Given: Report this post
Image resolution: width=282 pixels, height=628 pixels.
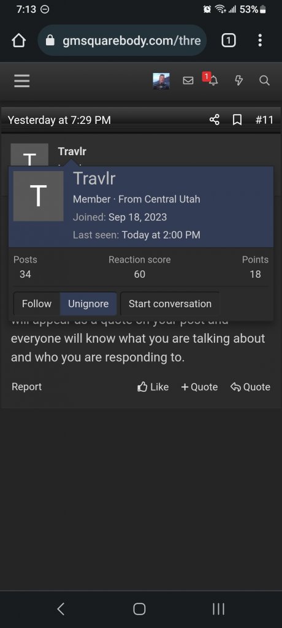Looking at the screenshot, I should 27,386.
